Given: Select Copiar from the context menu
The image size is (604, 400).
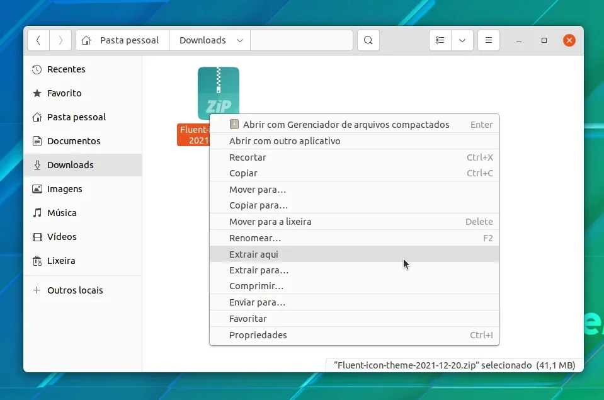Looking at the screenshot, I should 354,173.
